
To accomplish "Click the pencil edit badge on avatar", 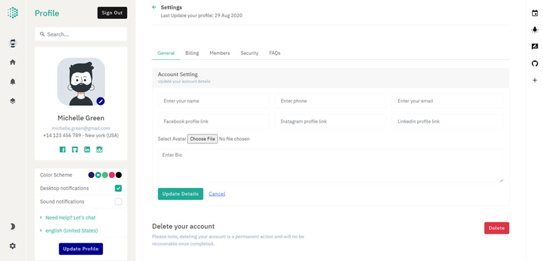I will pyautogui.click(x=100, y=101).
